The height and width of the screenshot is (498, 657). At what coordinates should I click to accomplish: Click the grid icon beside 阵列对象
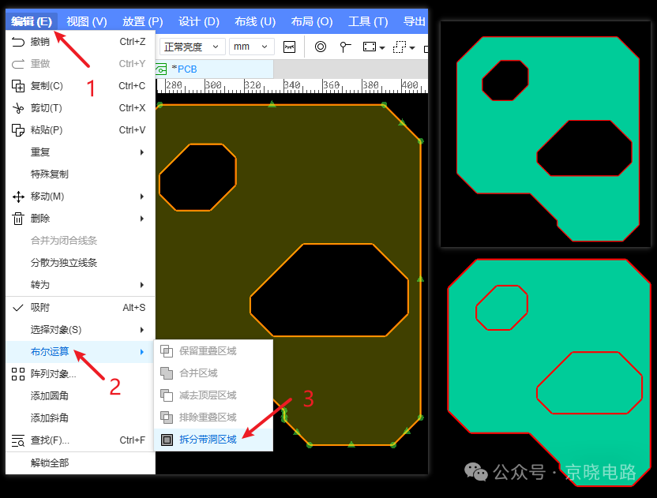coord(18,374)
